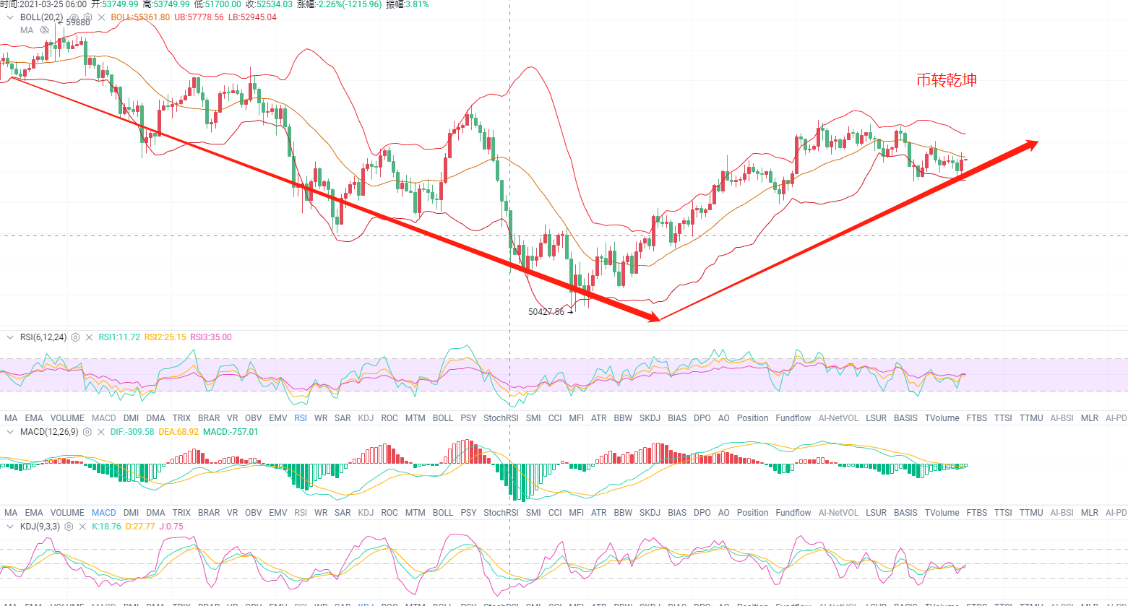Select BIAS tab in row under MACD chart
The width and height of the screenshot is (1128, 606).
tap(677, 513)
